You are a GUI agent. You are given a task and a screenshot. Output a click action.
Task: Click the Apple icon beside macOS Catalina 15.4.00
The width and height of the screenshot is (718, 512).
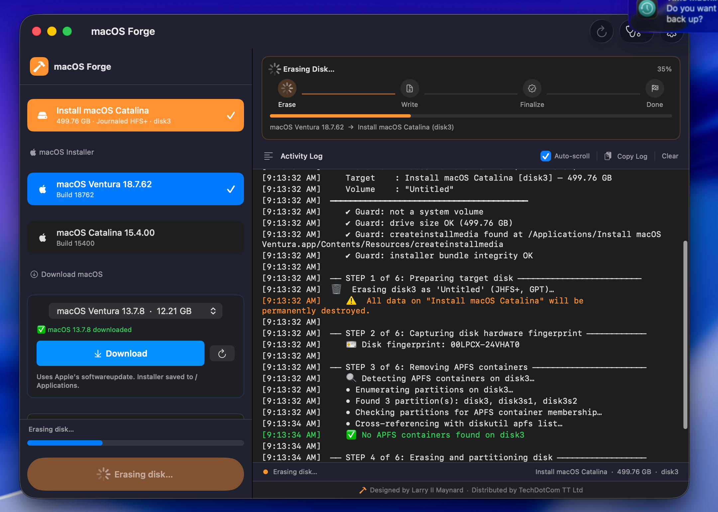(43, 238)
